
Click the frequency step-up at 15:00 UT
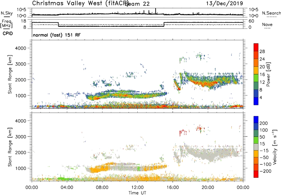pyautogui.click(x=164, y=25)
